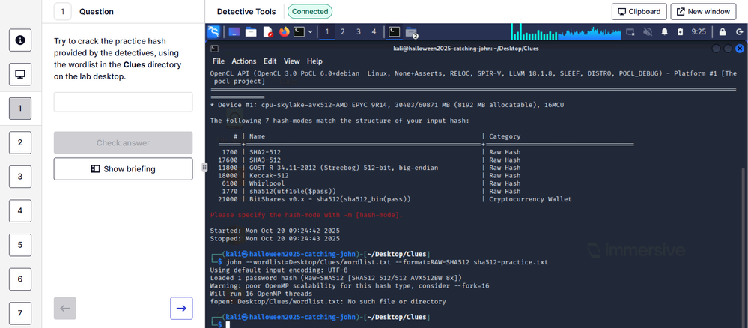Switch to workspace 2

[343, 32]
